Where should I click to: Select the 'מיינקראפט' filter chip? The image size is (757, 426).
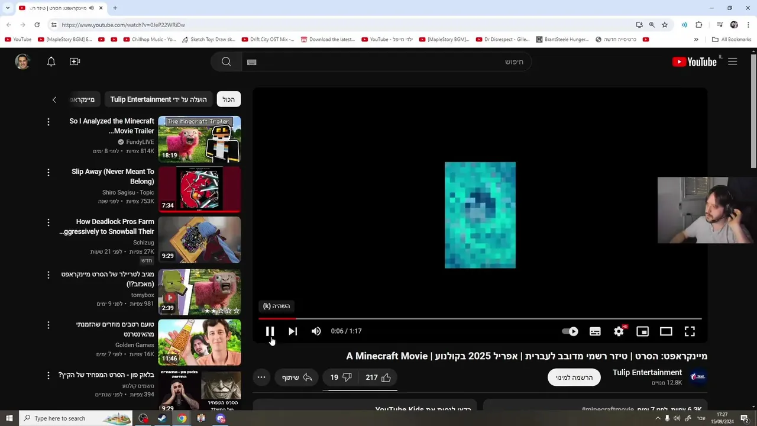point(82,99)
